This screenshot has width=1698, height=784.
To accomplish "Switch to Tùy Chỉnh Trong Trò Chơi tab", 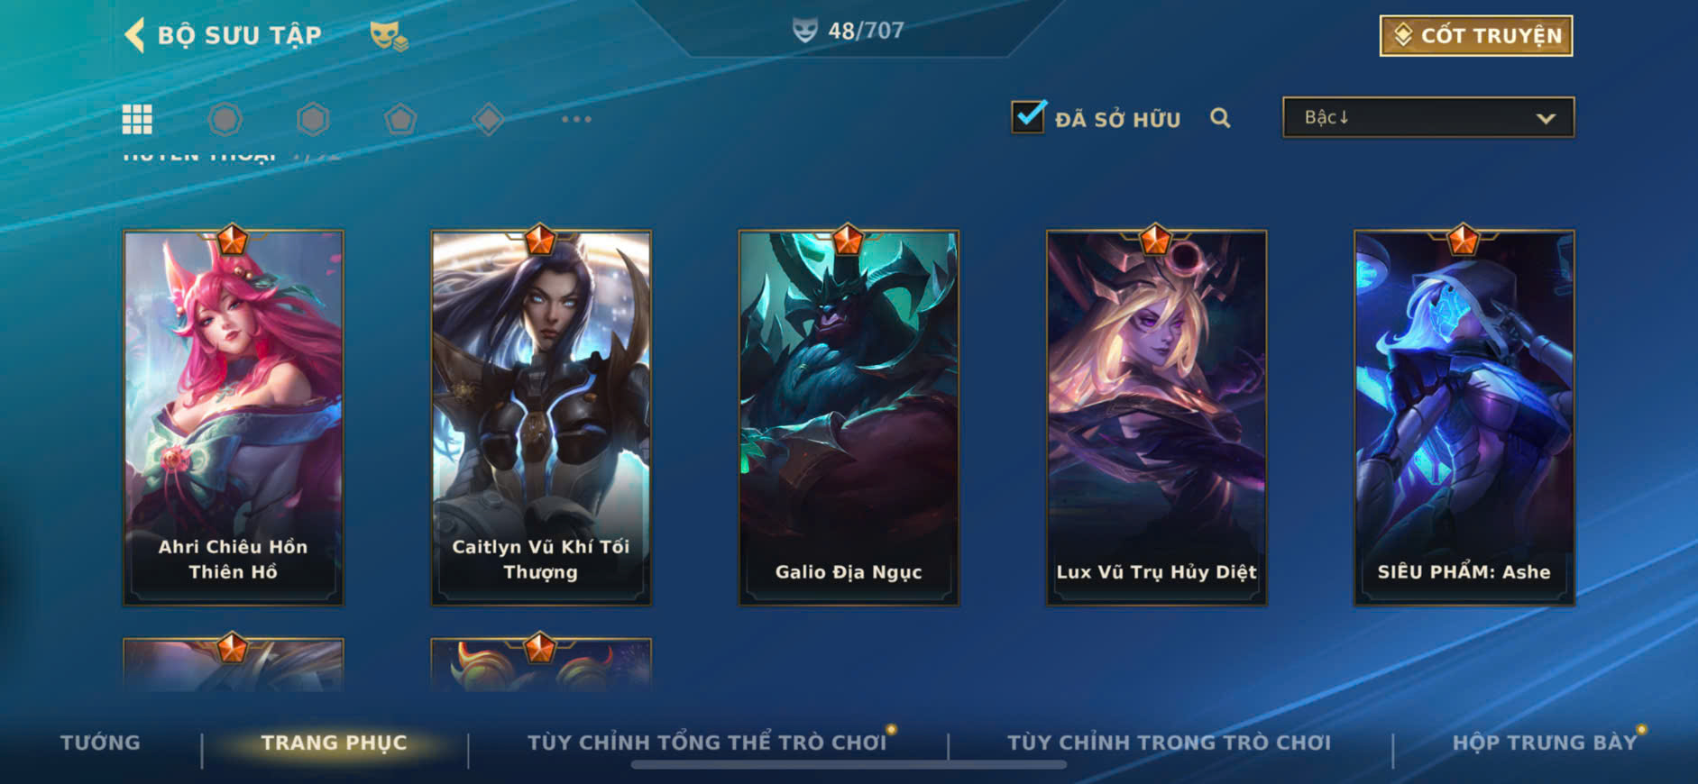I will (x=1169, y=743).
